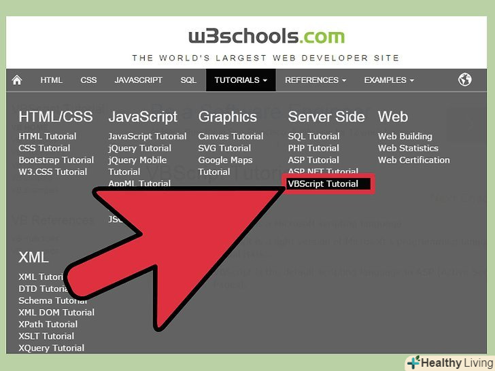Open XQuery Tutorial link
The image size is (495, 371).
(52, 348)
